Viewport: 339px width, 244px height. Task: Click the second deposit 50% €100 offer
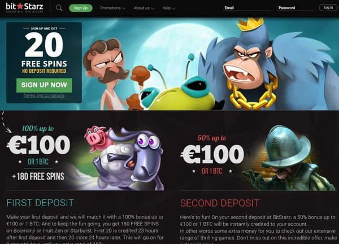click(212, 155)
